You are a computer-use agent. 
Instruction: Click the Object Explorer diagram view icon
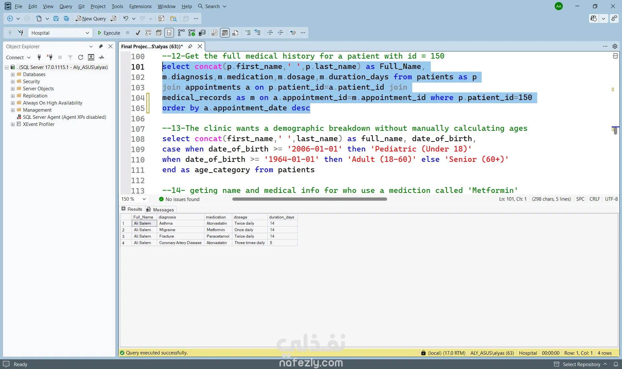[91, 57]
